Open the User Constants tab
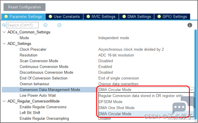This screenshot has height=123, width=198. pyautogui.click(x=64, y=16)
